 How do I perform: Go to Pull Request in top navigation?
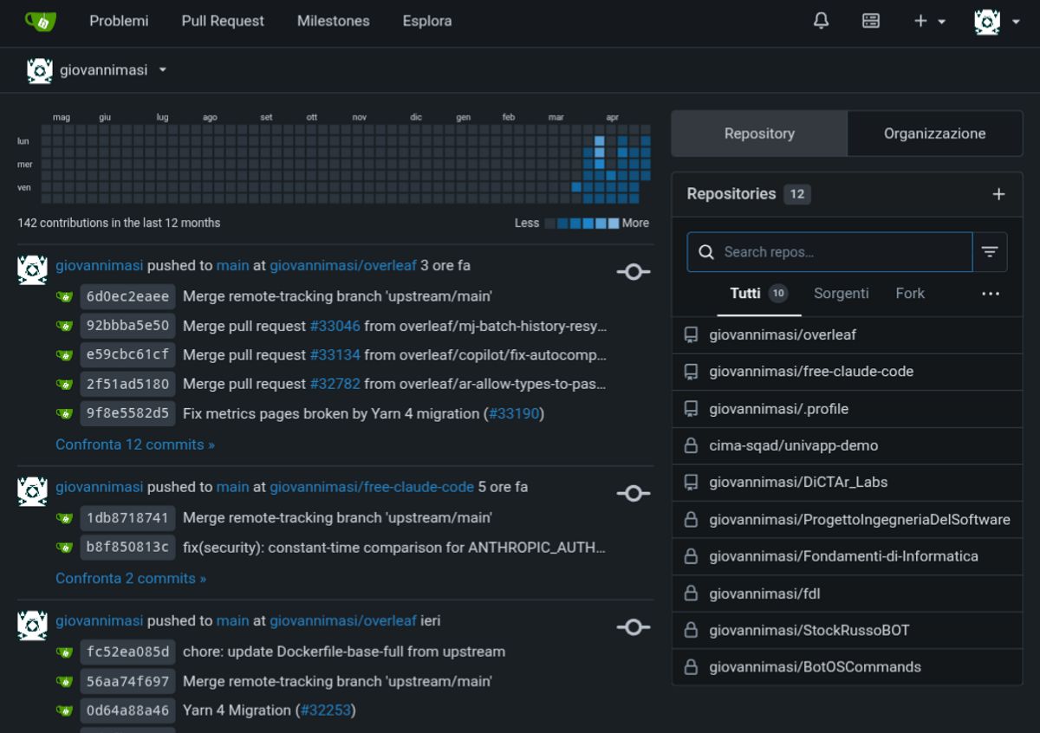[x=223, y=21]
